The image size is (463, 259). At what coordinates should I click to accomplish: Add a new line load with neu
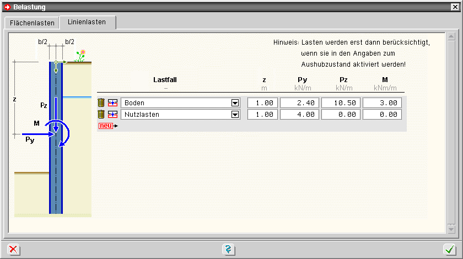pos(107,126)
